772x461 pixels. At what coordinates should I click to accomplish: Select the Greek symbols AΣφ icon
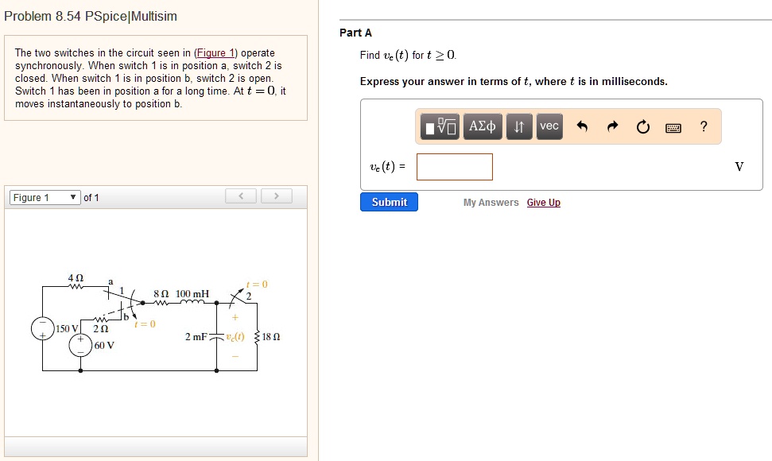482,126
